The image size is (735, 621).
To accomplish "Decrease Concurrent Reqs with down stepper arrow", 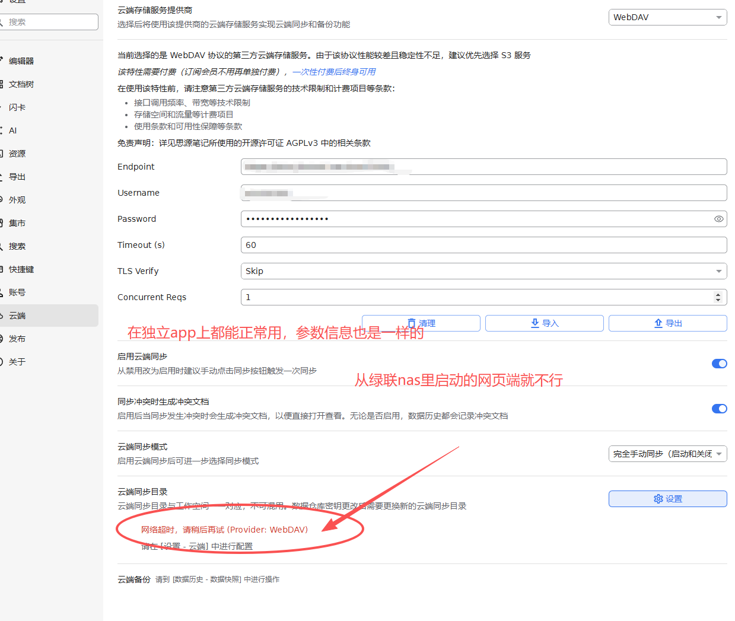I will click(718, 300).
